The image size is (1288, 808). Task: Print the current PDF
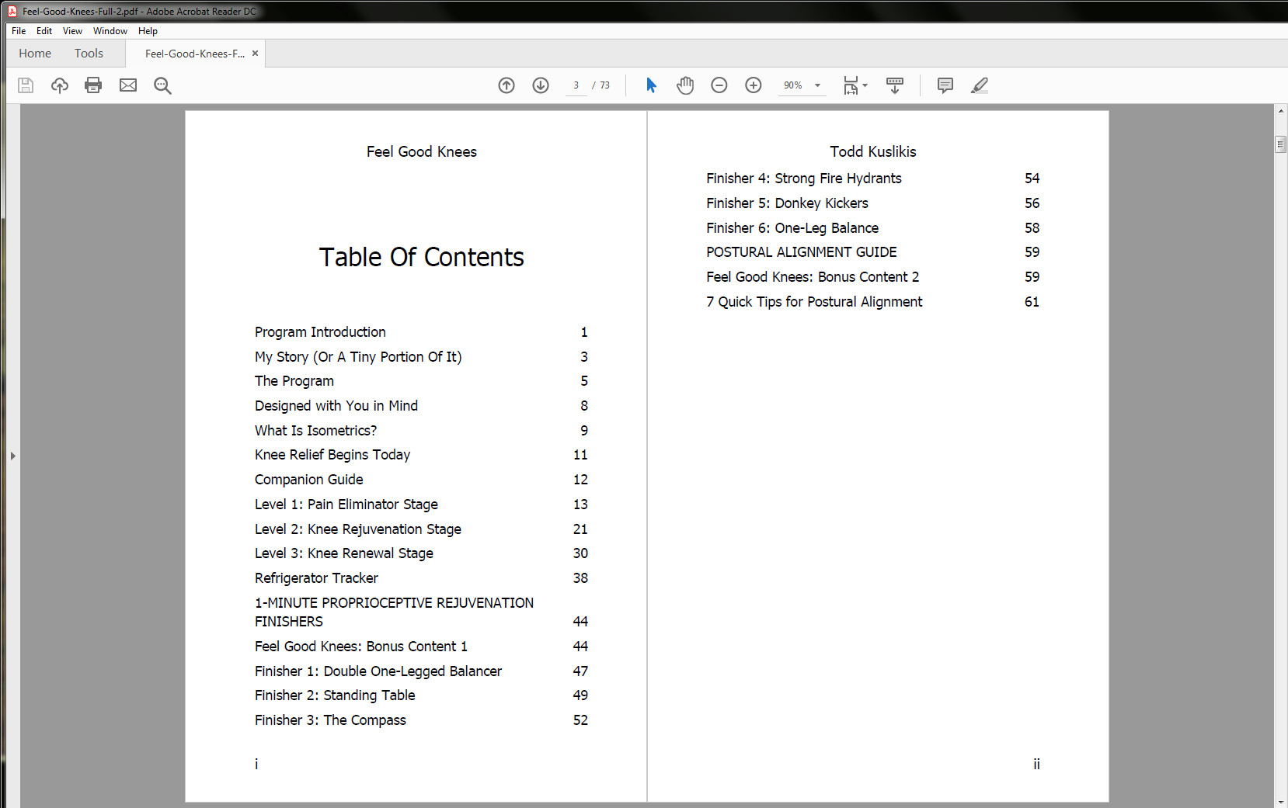point(93,85)
